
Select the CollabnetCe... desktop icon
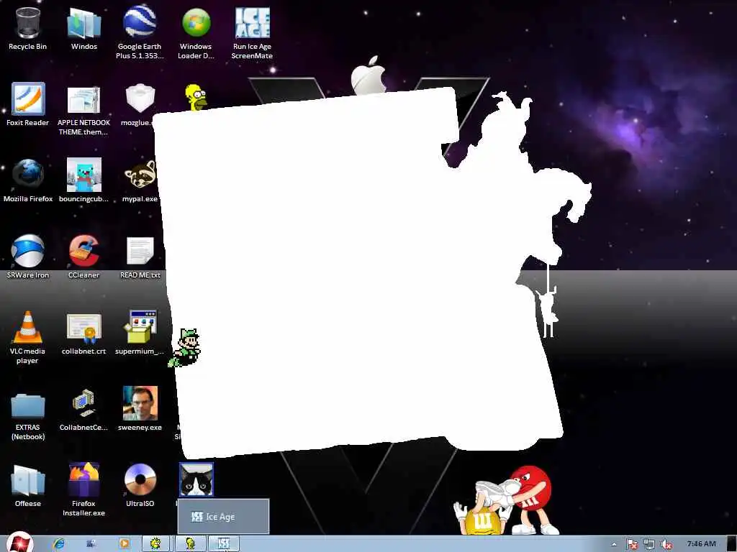tap(84, 409)
